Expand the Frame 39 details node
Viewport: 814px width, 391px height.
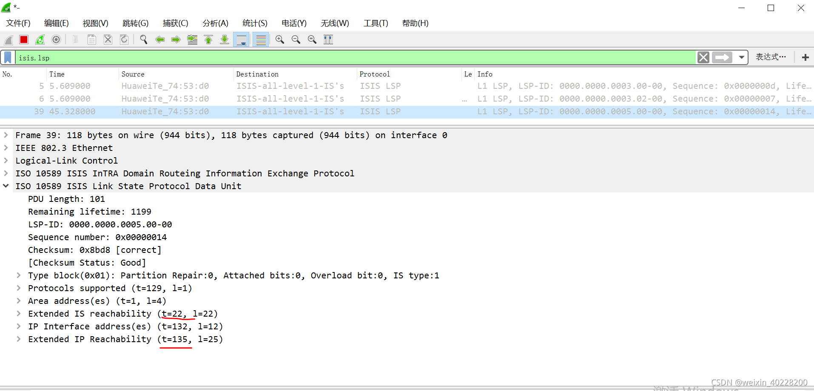tap(6, 135)
